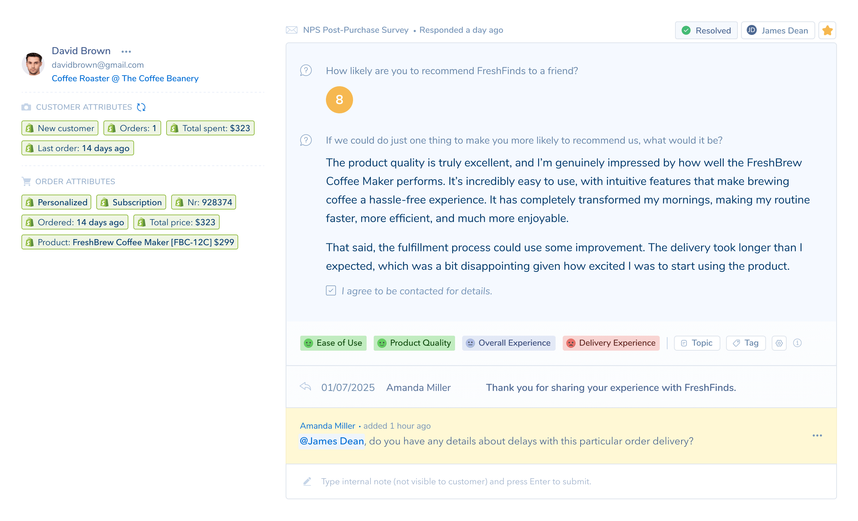The width and height of the screenshot is (858, 521).
Task: Click the info icon beside the settings gear
Action: click(x=798, y=343)
